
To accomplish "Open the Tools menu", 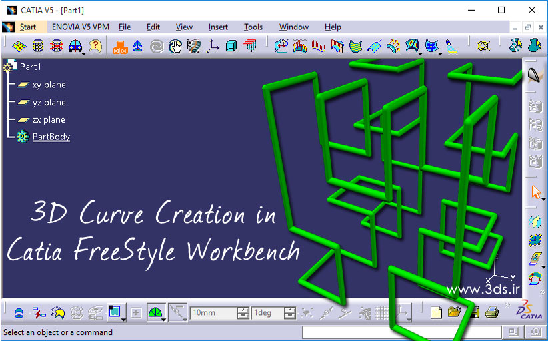I will point(253,27).
